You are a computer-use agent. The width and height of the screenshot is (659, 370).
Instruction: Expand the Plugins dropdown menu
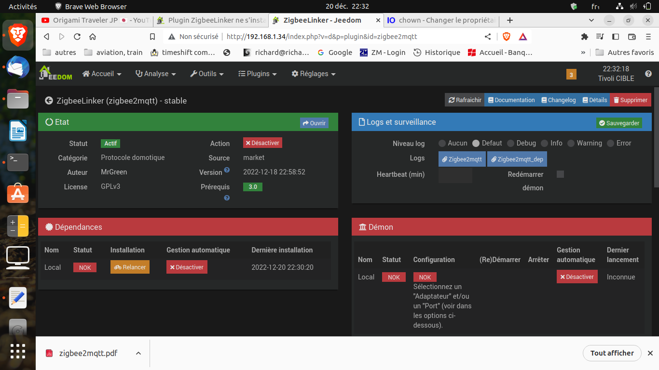click(258, 74)
